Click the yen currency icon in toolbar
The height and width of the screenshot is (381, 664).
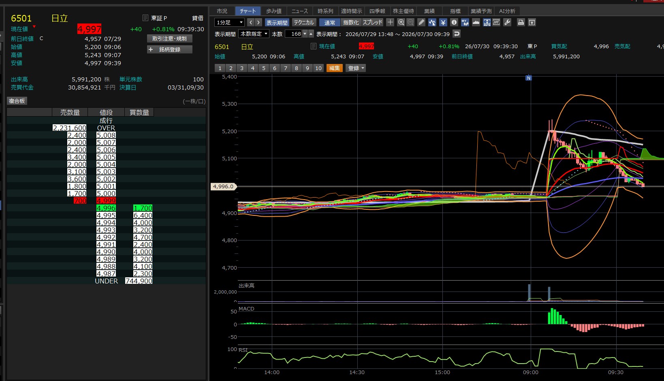coord(443,22)
